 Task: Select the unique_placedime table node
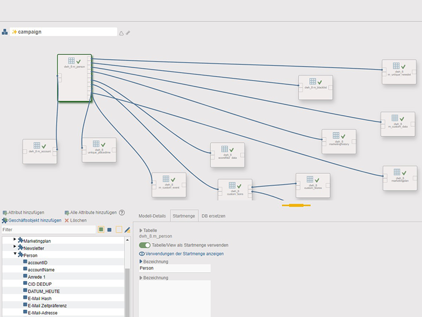click(x=99, y=150)
